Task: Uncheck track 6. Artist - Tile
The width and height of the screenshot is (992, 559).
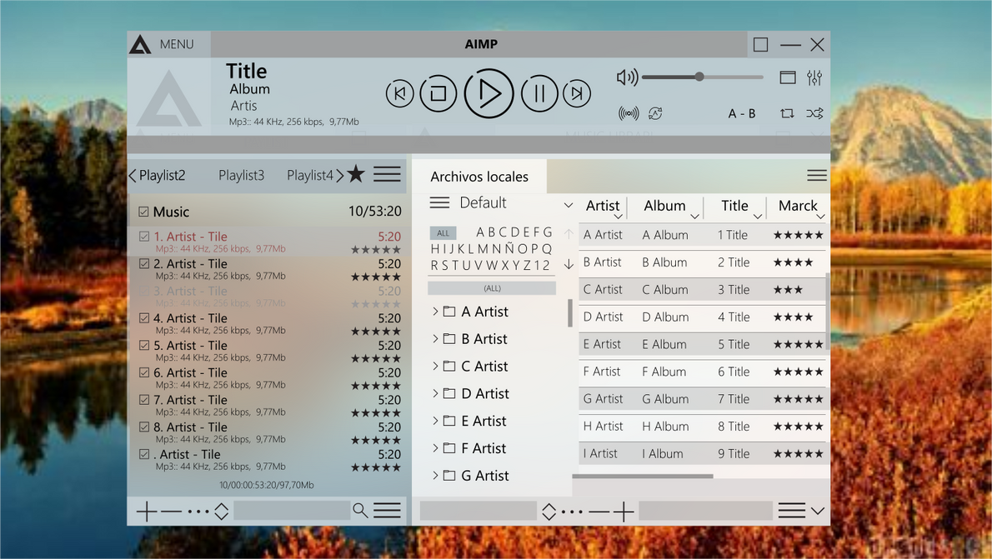Action: point(144,372)
